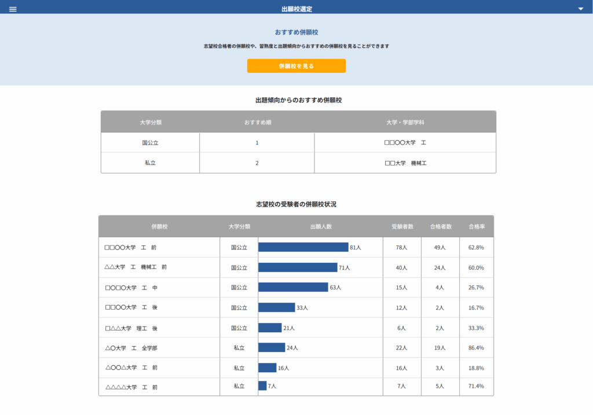Click the 49人 passer count cell

coord(440,247)
